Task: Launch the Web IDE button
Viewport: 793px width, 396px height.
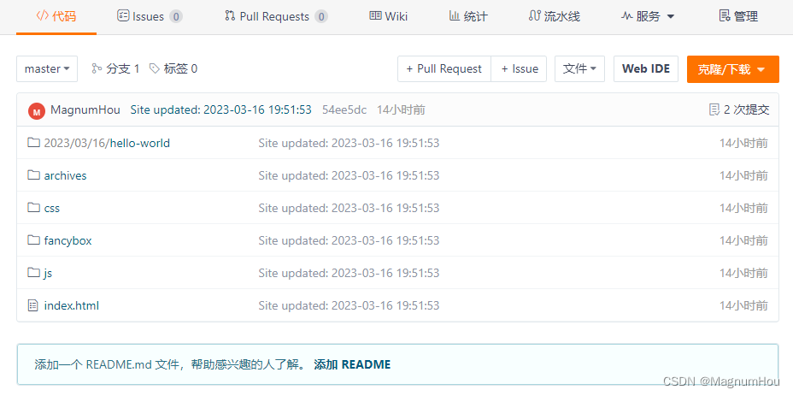Action: click(645, 68)
